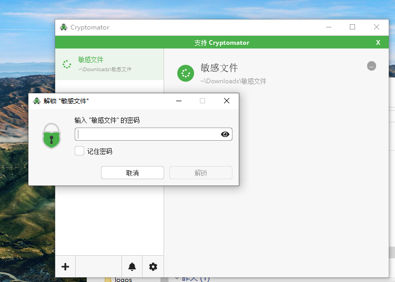395x282 pixels.
Task: Maximize the Cryptomator main window
Action: click(x=352, y=27)
